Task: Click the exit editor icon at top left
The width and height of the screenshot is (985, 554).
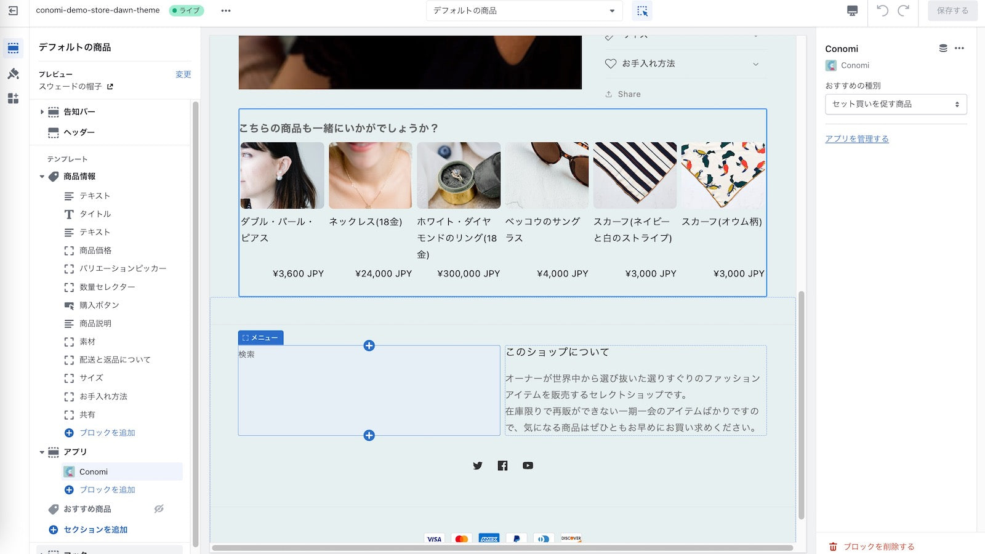Action: pos(13,10)
